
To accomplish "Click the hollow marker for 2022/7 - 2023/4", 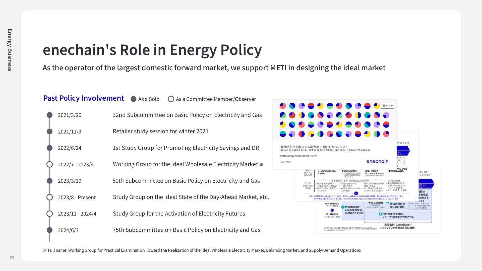I will (x=50, y=164).
